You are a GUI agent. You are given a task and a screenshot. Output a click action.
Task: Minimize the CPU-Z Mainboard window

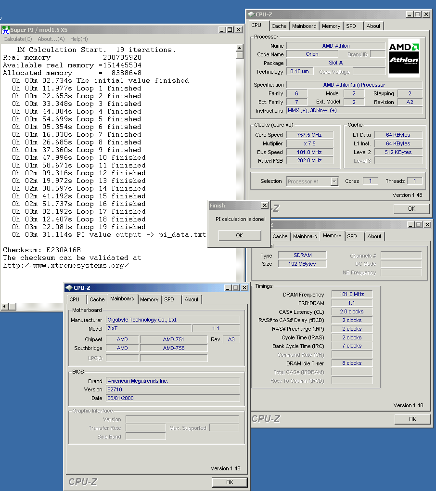(x=228, y=288)
